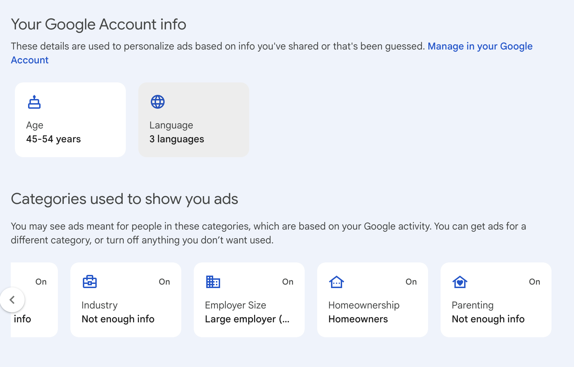Open the Age 45-54 years card

coord(70,120)
